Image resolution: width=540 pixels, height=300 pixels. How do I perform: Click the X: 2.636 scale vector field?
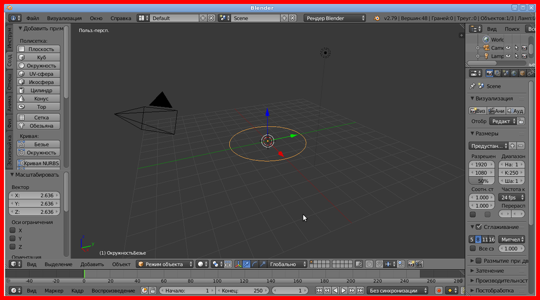tap(35, 195)
